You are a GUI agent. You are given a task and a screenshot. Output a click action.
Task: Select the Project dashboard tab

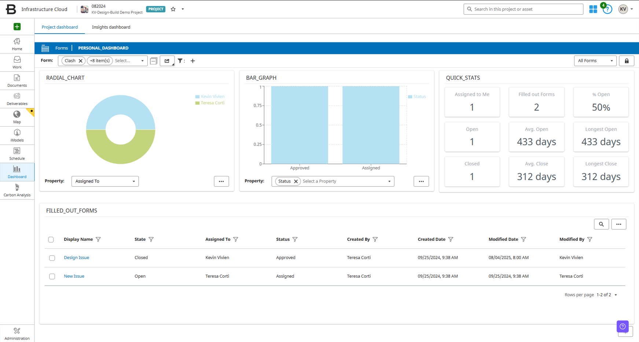[x=60, y=27]
